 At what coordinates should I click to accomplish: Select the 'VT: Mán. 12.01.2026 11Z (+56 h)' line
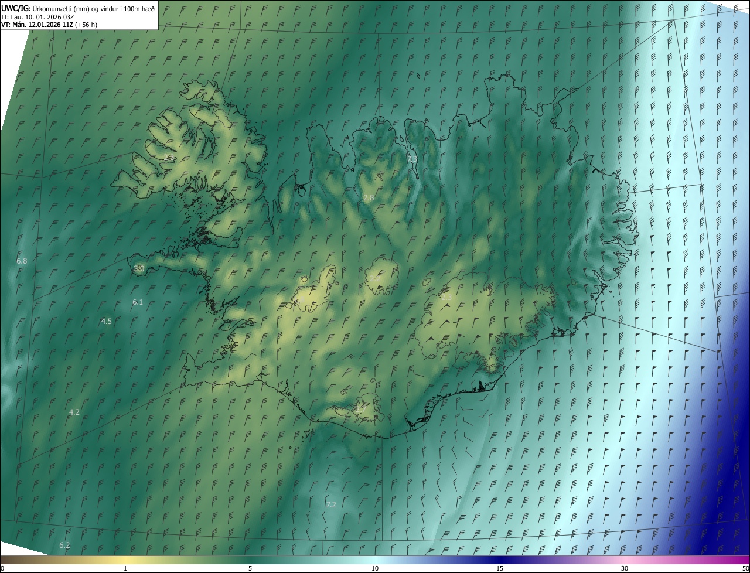tap(49, 25)
